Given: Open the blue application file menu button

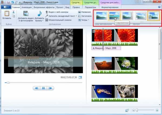Looking at the screenshot, I should 6,7.
